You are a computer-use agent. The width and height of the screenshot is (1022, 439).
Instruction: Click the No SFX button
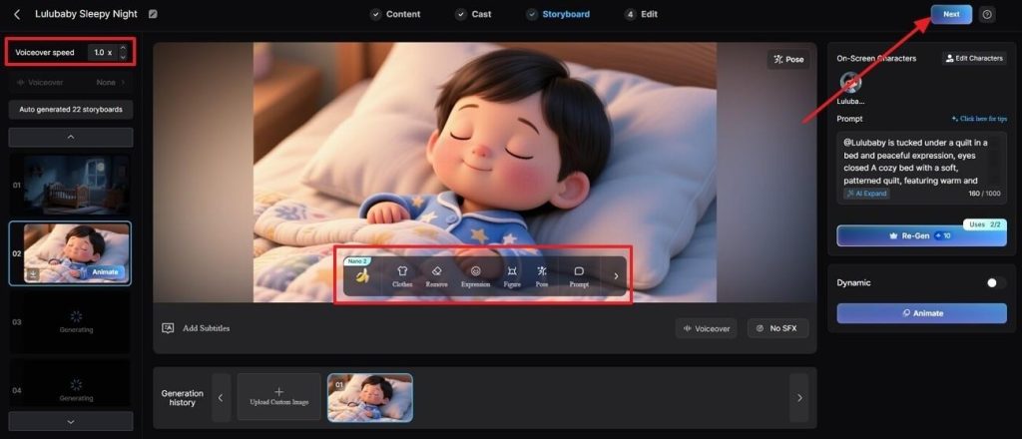[777, 329]
